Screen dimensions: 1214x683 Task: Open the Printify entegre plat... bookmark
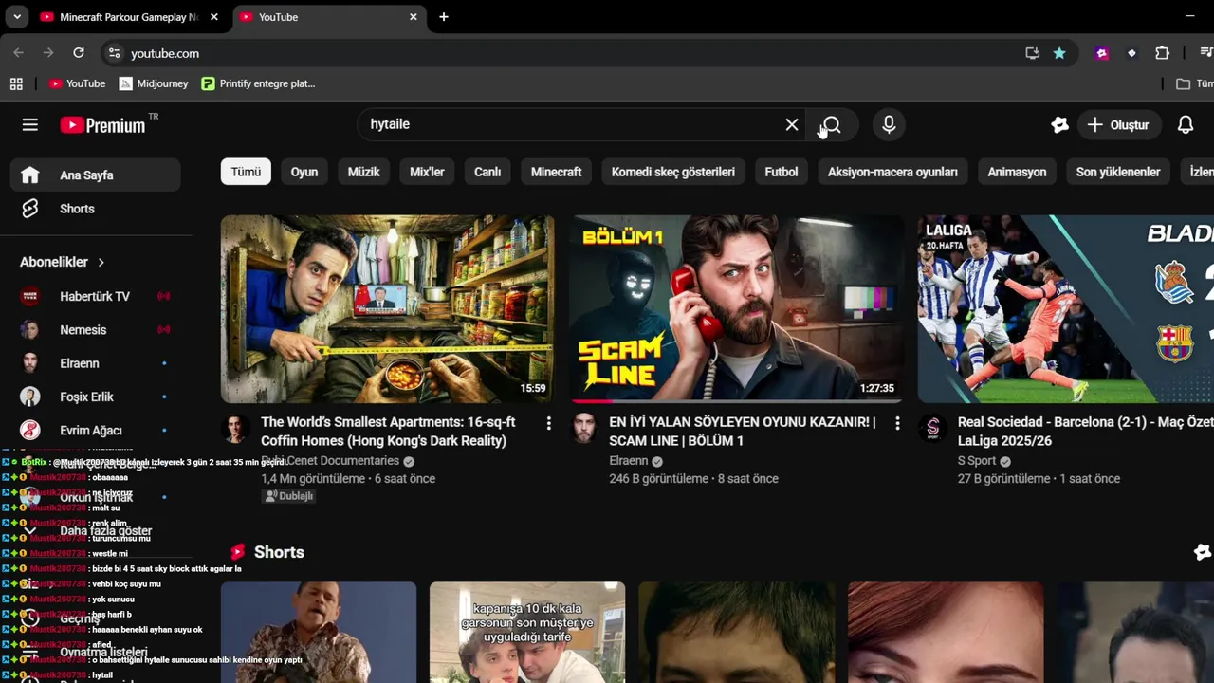[x=258, y=83]
